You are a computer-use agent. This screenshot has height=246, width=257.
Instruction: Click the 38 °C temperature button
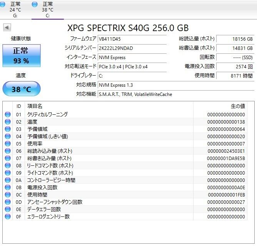21,89
